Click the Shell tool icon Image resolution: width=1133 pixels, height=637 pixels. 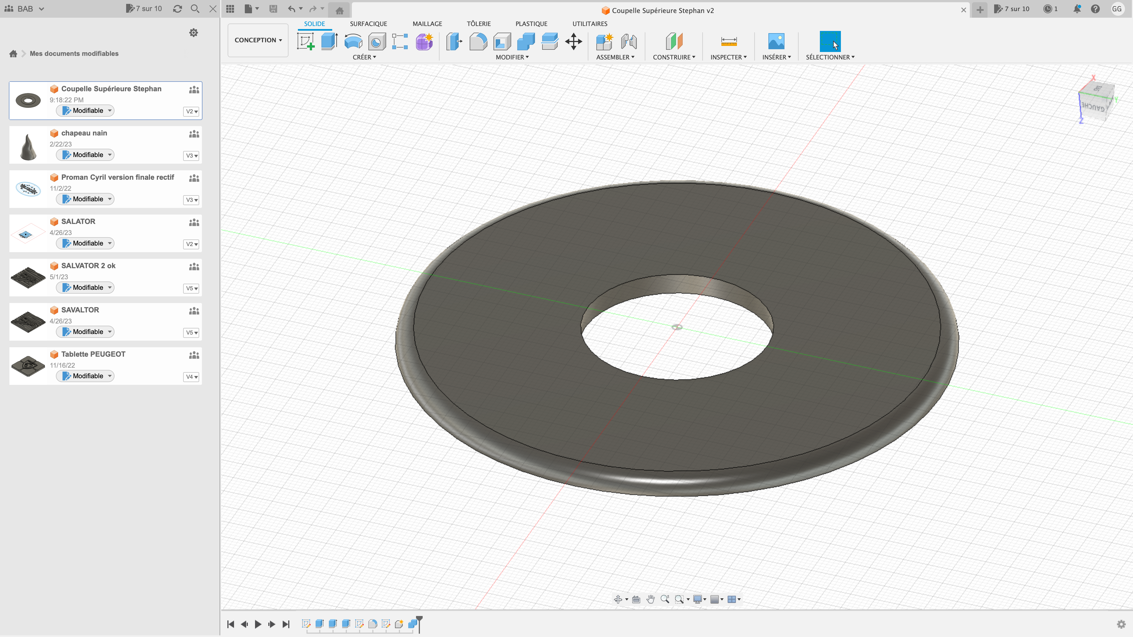(x=502, y=41)
